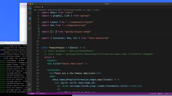The height and width of the screenshot is (96, 172).
Task: Click UTF-8 encoding in status bar
Action: (167, 94)
